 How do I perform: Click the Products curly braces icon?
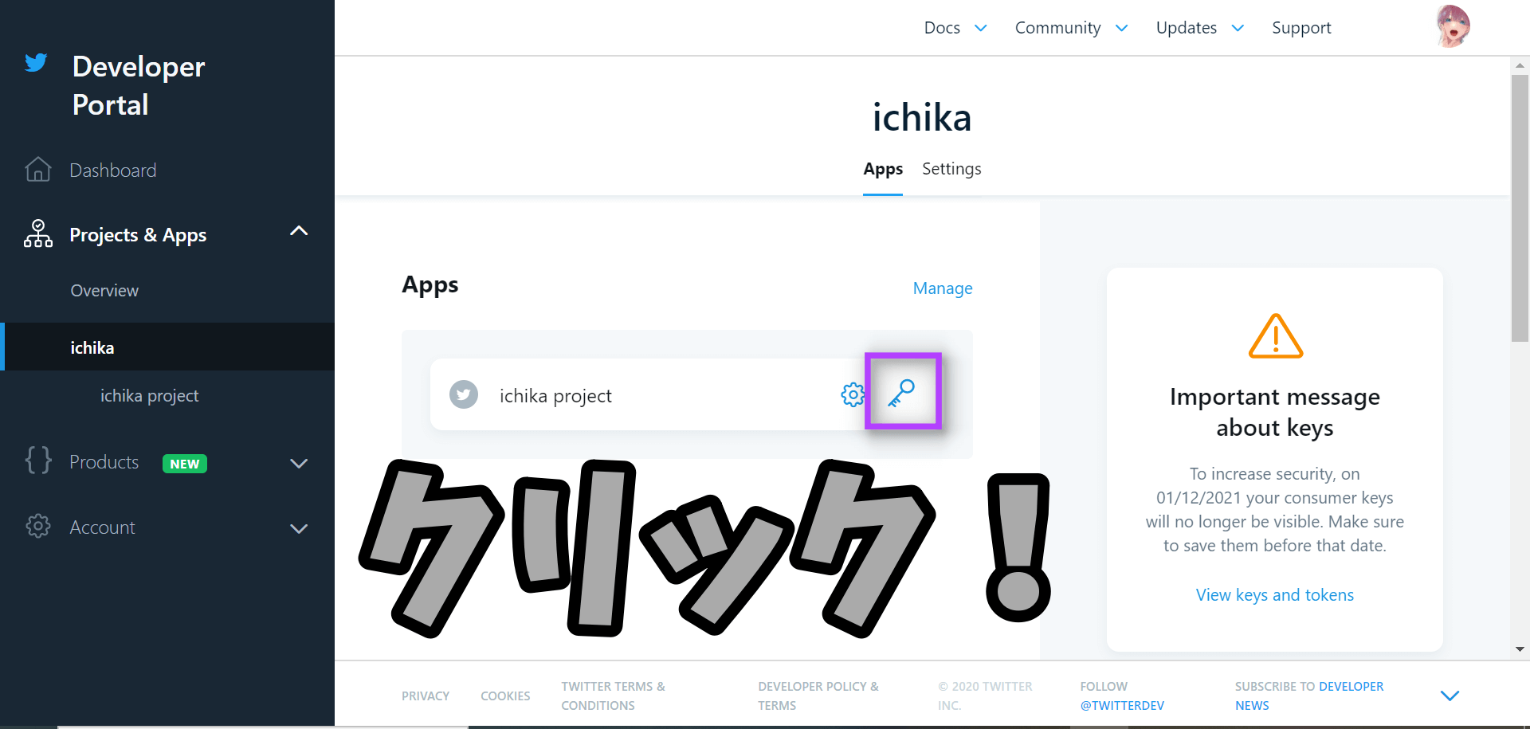pos(38,461)
